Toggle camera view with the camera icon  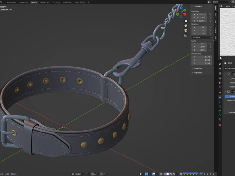pyautogui.click(x=186, y=30)
